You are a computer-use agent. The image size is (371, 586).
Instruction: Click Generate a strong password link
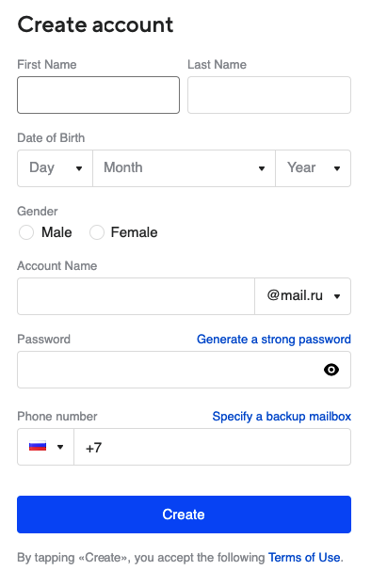(274, 340)
